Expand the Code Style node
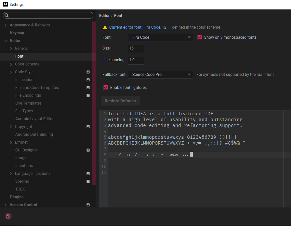This screenshot has height=226, width=291. [11, 72]
